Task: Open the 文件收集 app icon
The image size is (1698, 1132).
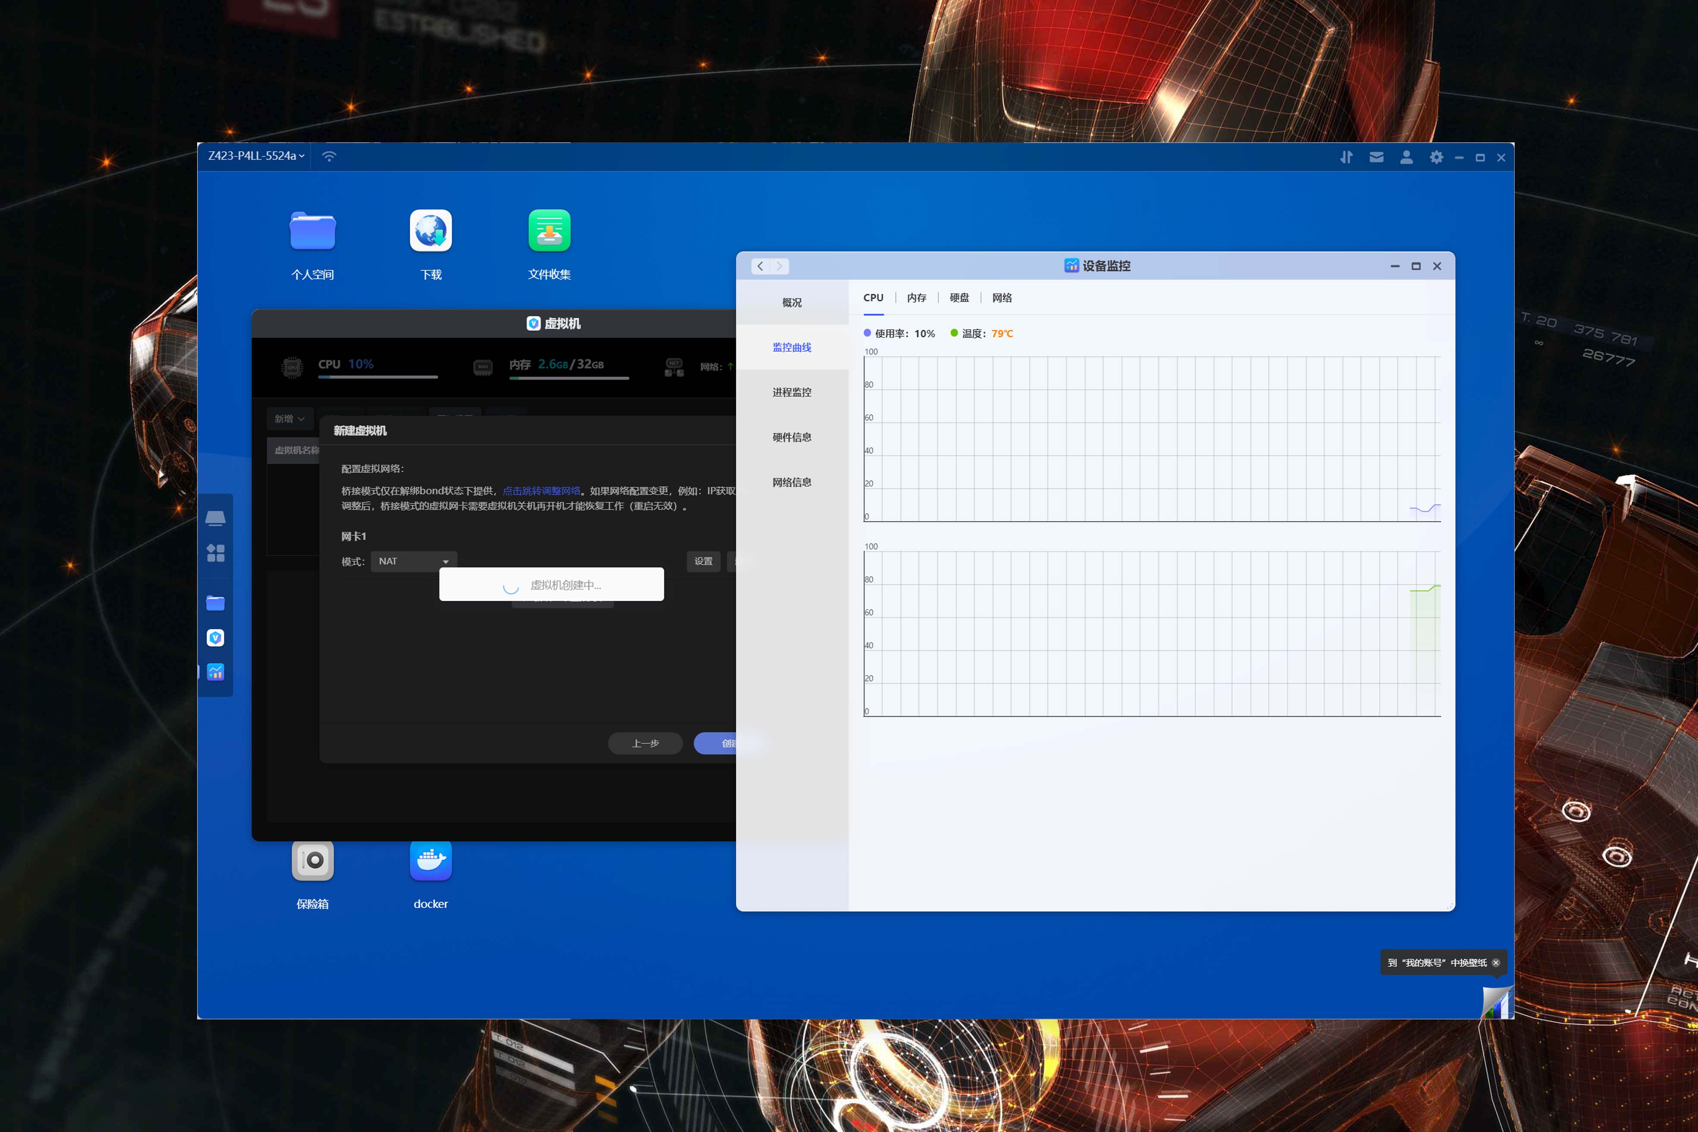Action: coord(550,231)
